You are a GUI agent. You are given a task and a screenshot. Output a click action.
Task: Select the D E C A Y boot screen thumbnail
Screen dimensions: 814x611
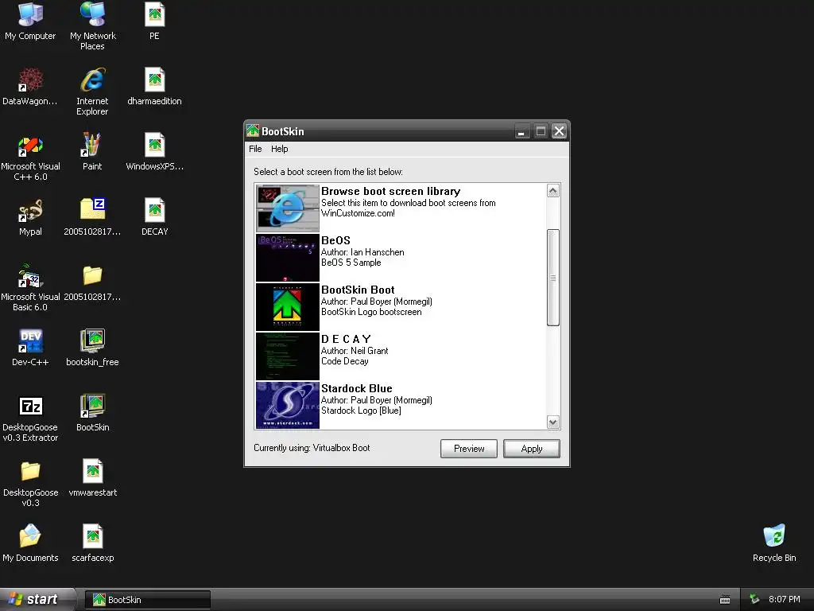tap(288, 356)
